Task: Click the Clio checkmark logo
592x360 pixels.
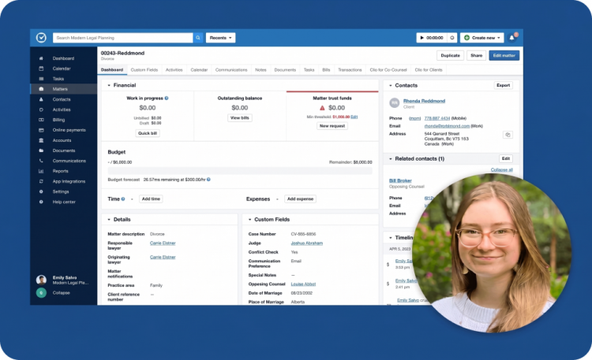Action: [x=41, y=38]
